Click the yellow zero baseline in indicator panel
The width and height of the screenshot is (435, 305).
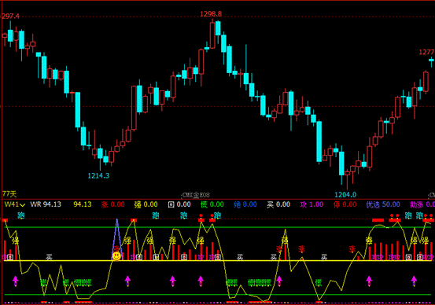coord(218,261)
